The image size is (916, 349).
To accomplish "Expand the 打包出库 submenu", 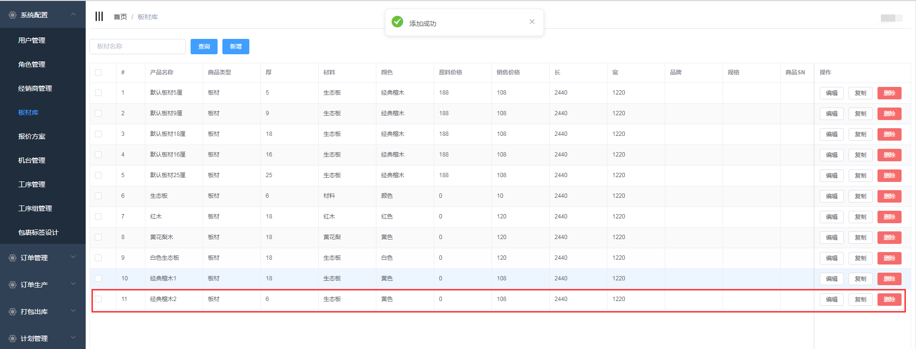I will coord(73,311).
